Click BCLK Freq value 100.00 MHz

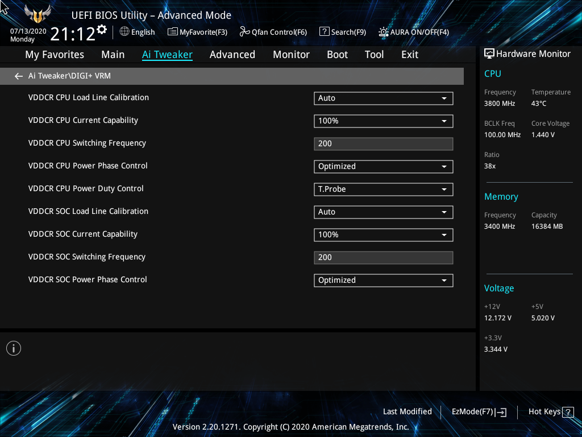click(x=502, y=135)
